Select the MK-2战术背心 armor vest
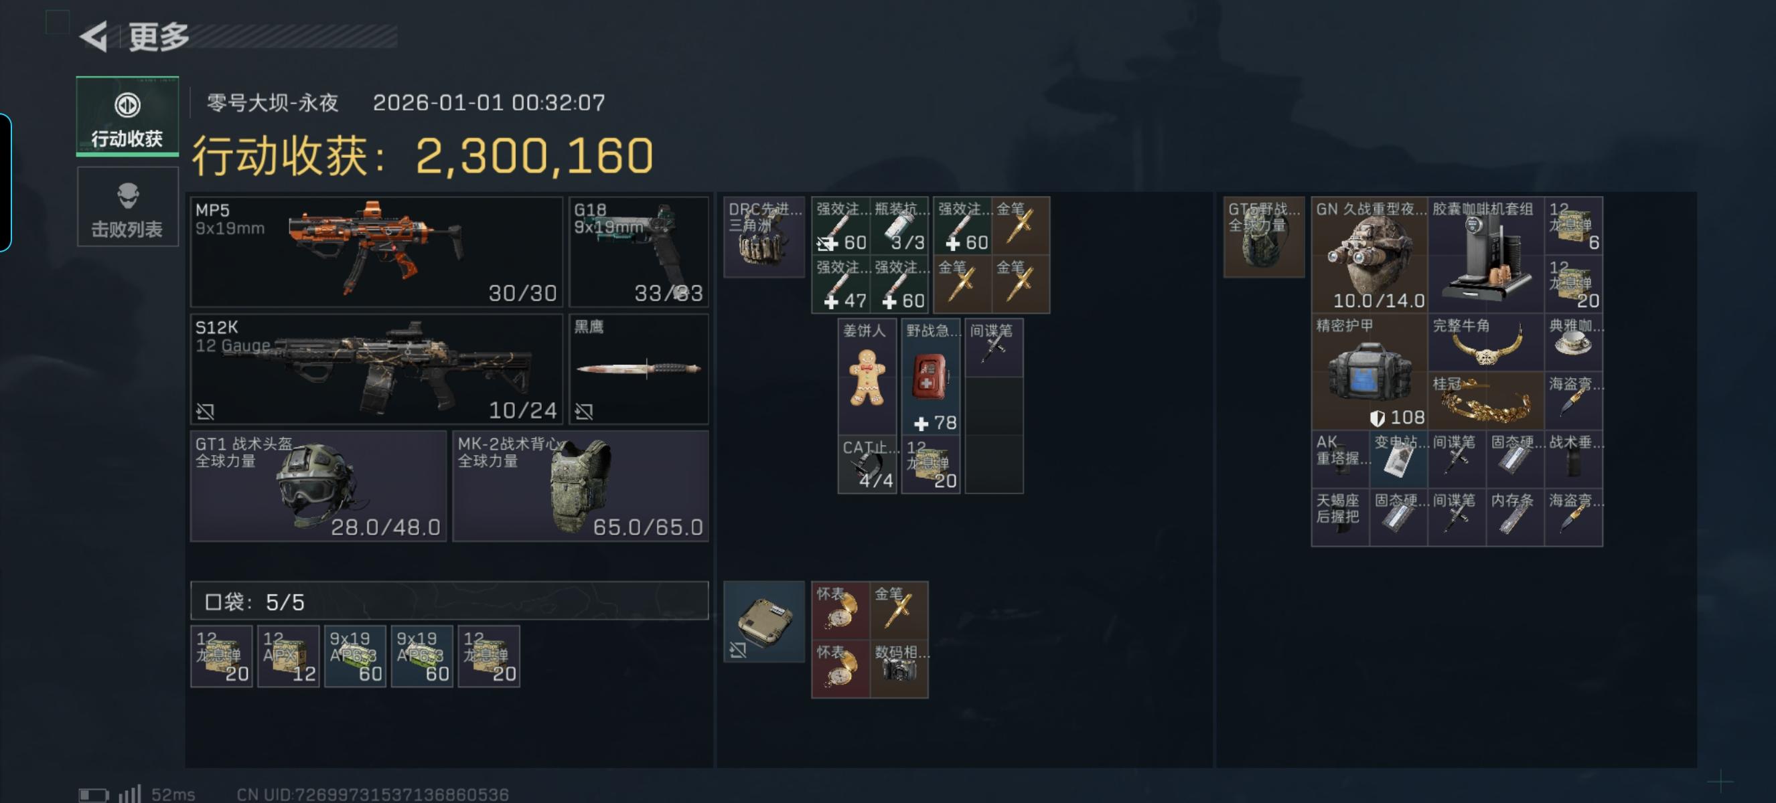Viewport: 1776px width, 803px height. (581, 486)
